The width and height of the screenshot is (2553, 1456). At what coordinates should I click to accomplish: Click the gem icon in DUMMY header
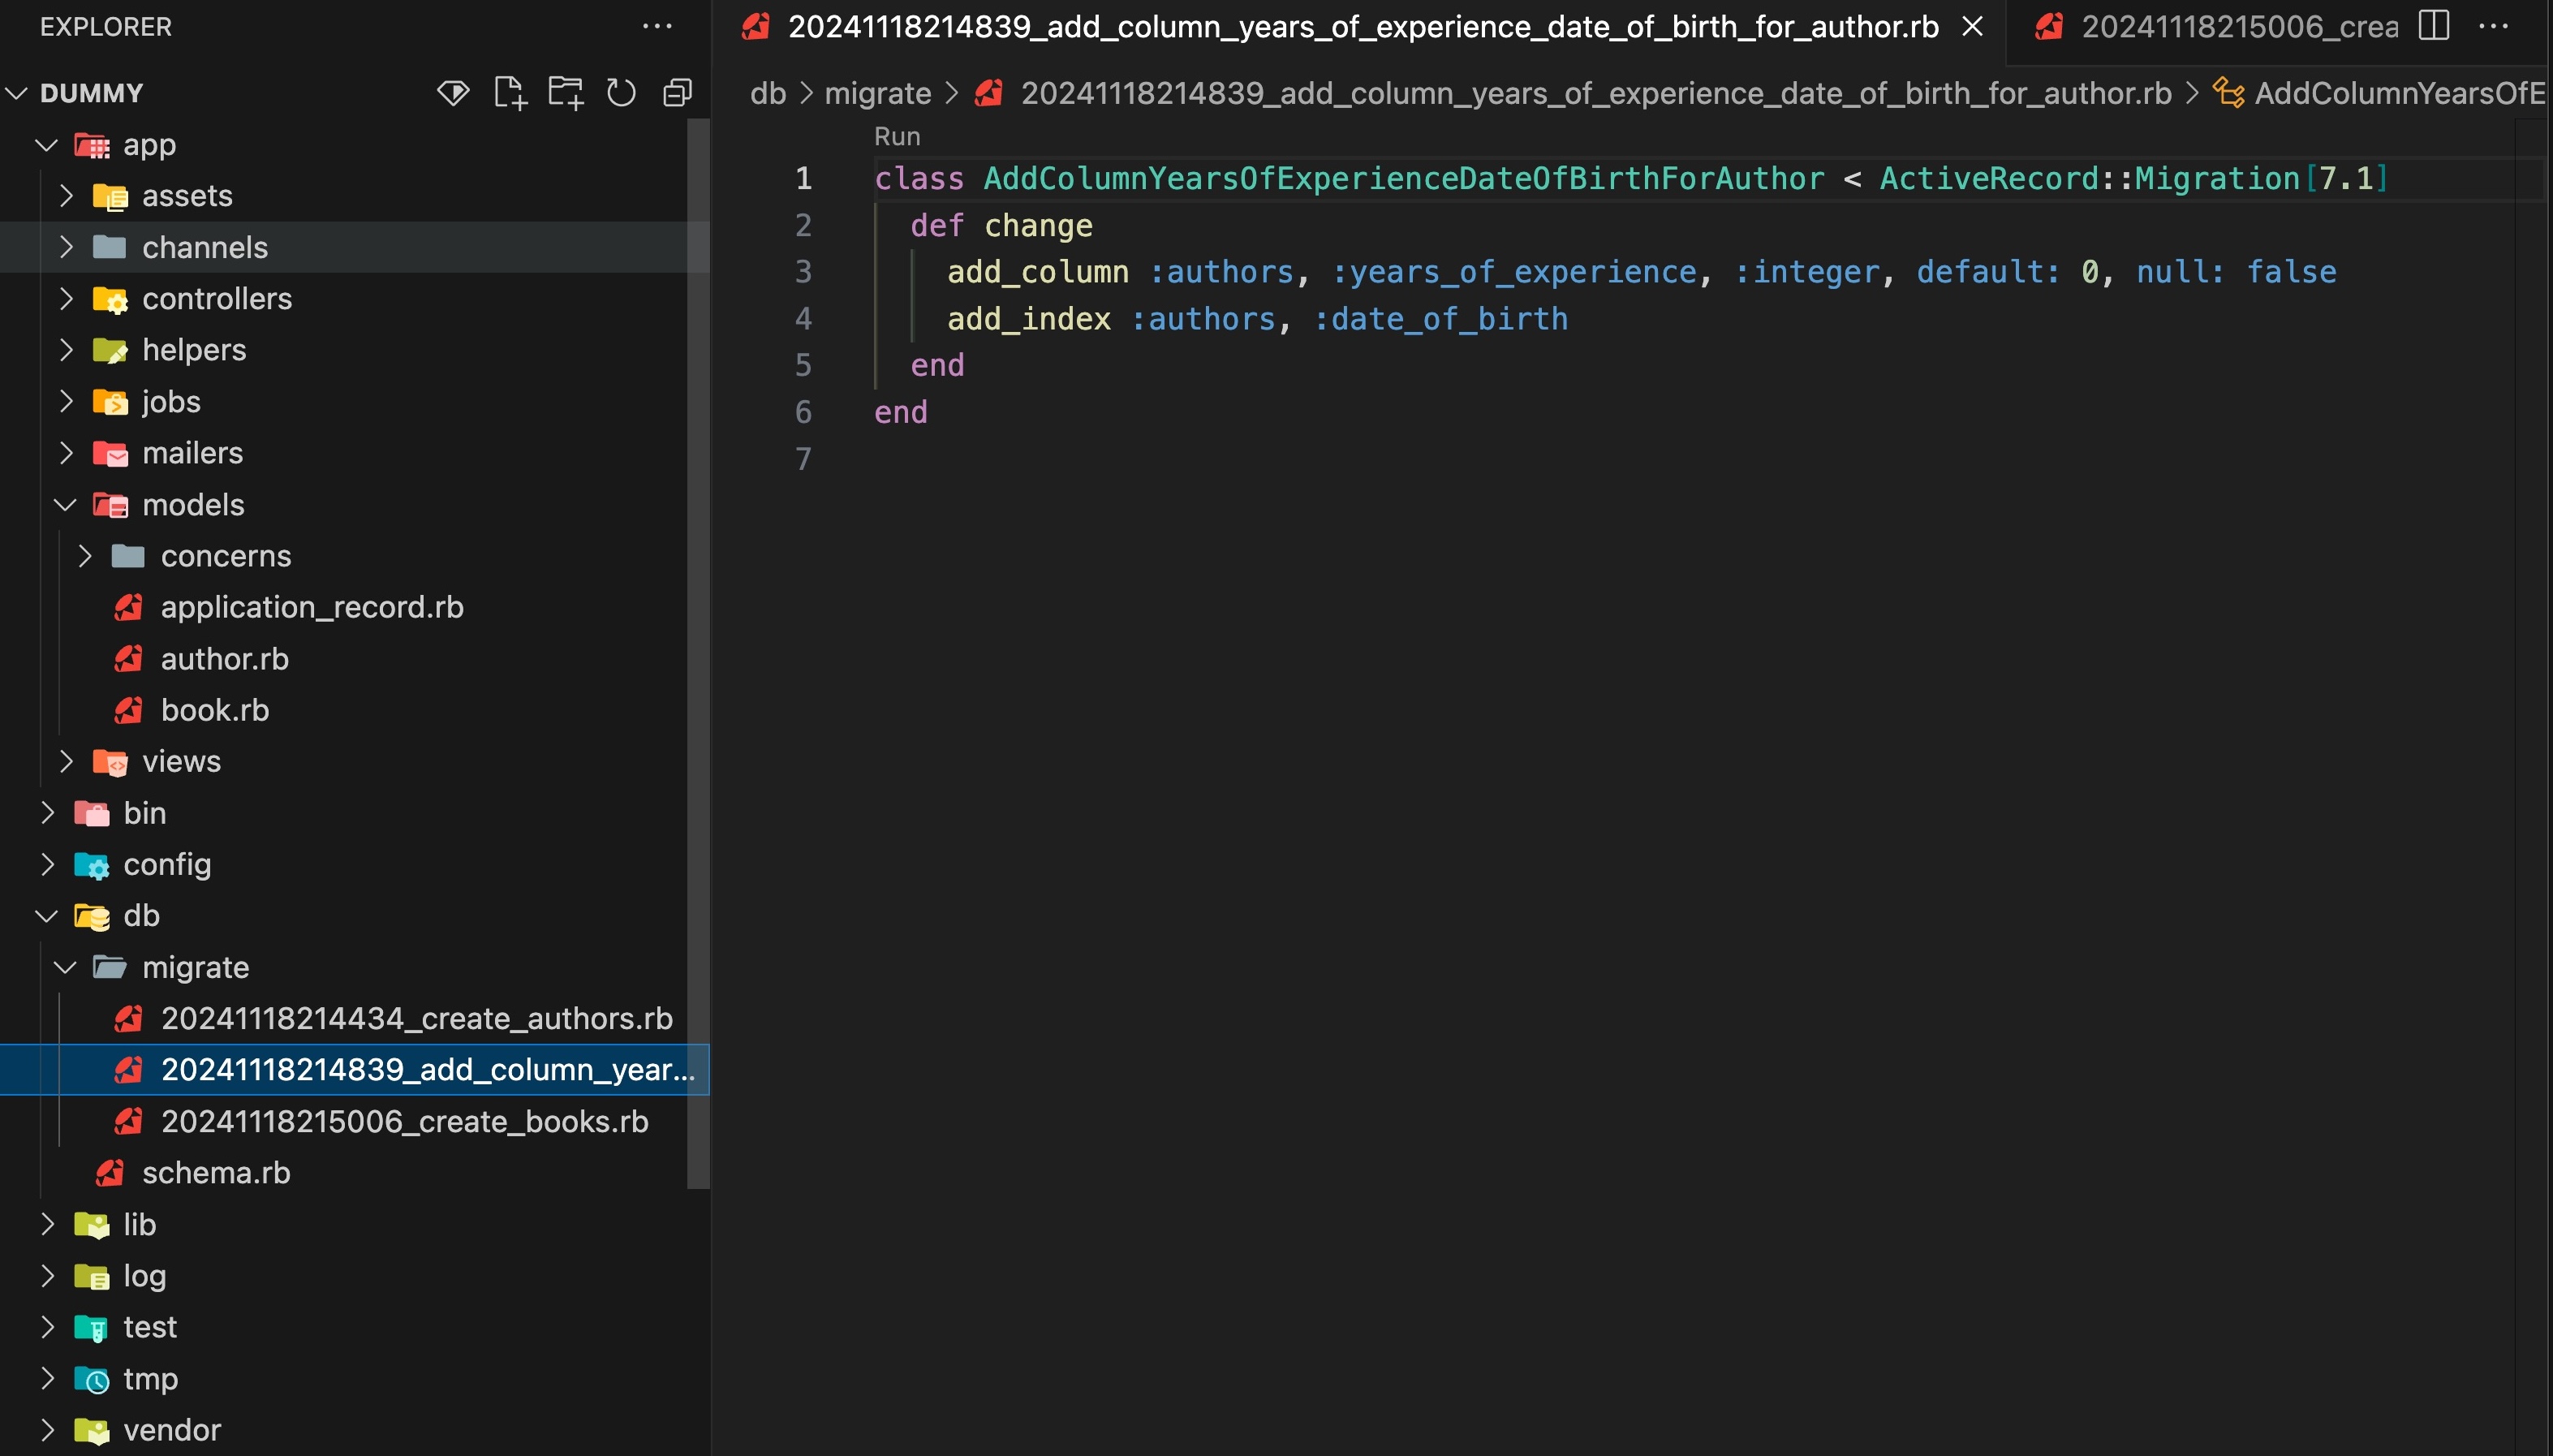pyautogui.click(x=453, y=93)
